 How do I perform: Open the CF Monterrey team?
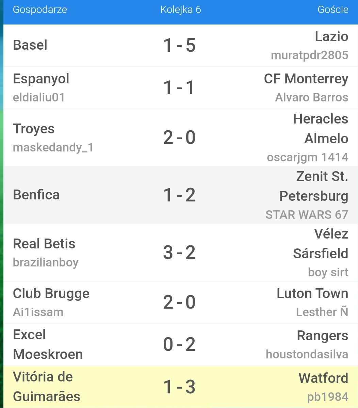click(306, 79)
